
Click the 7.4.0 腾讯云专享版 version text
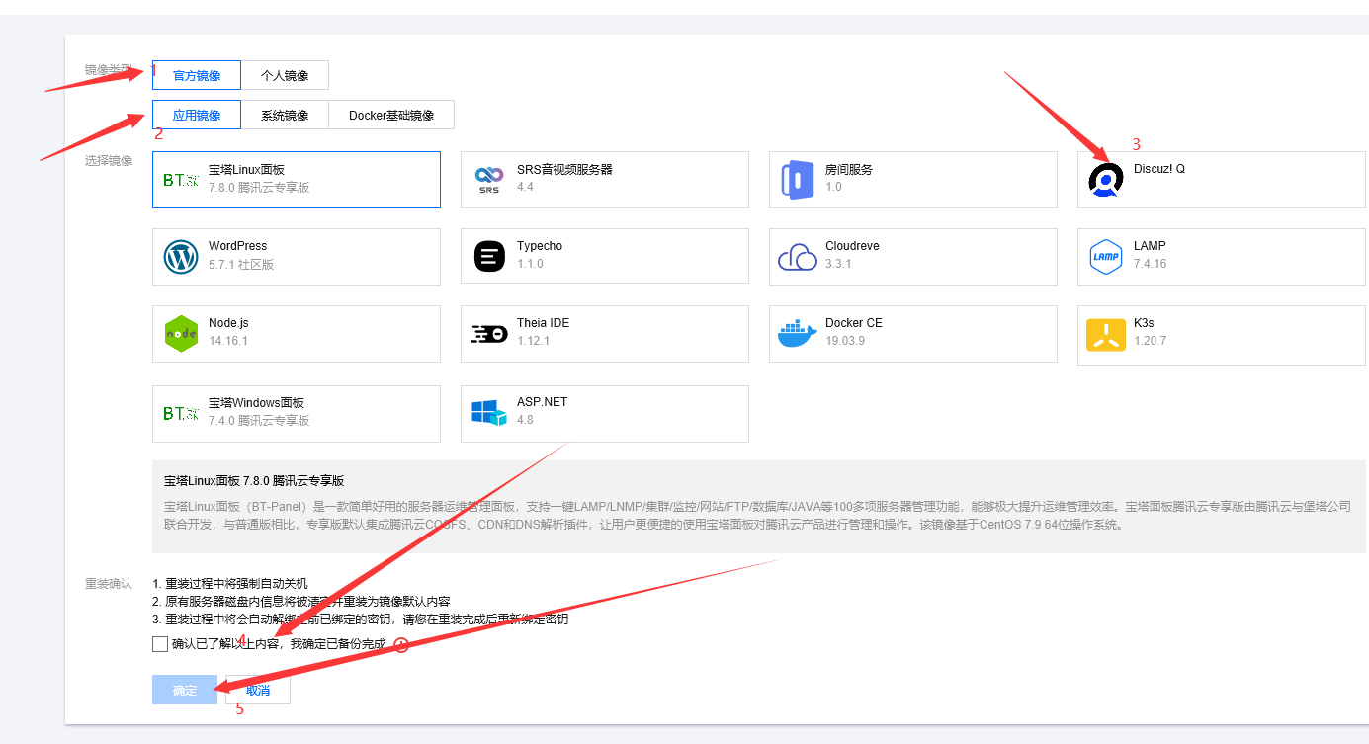point(259,421)
